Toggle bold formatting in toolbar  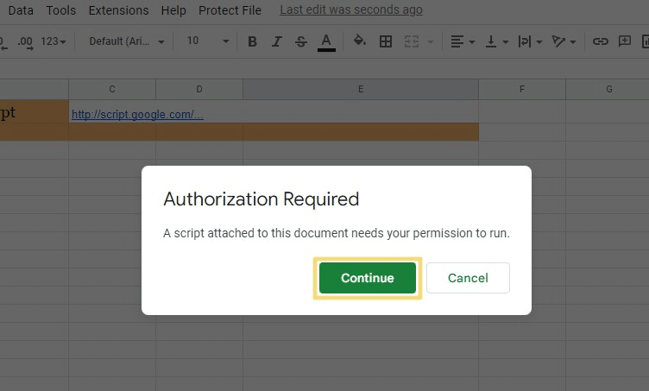coord(252,41)
